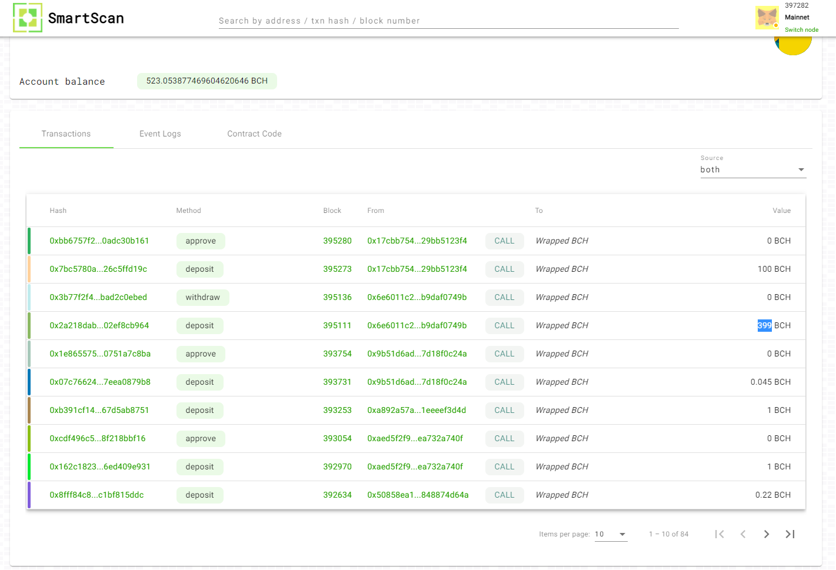Click the highlighted 399 BCH value

pyautogui.click(x=774, y=326)
